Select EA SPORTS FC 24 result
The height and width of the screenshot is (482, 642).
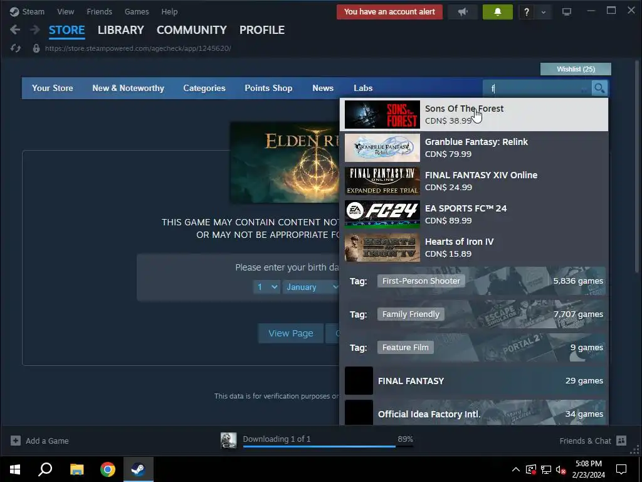pos(474,214)
